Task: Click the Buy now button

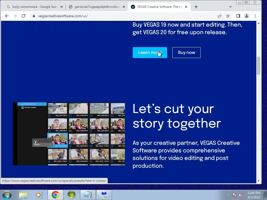Action: click(186, 53)
